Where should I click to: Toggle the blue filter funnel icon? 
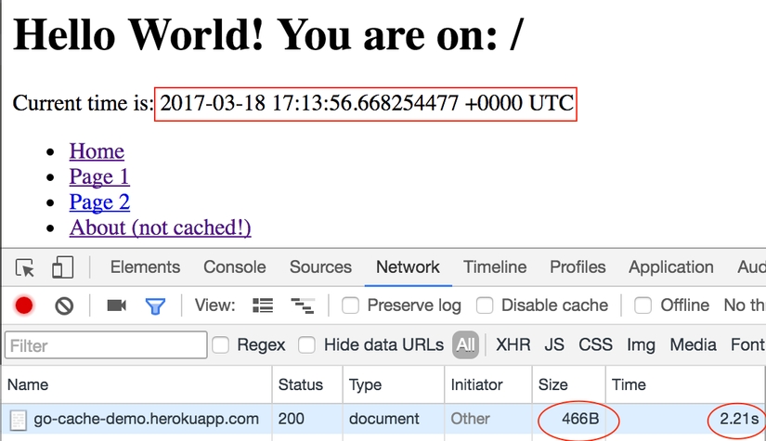[155, 305]
